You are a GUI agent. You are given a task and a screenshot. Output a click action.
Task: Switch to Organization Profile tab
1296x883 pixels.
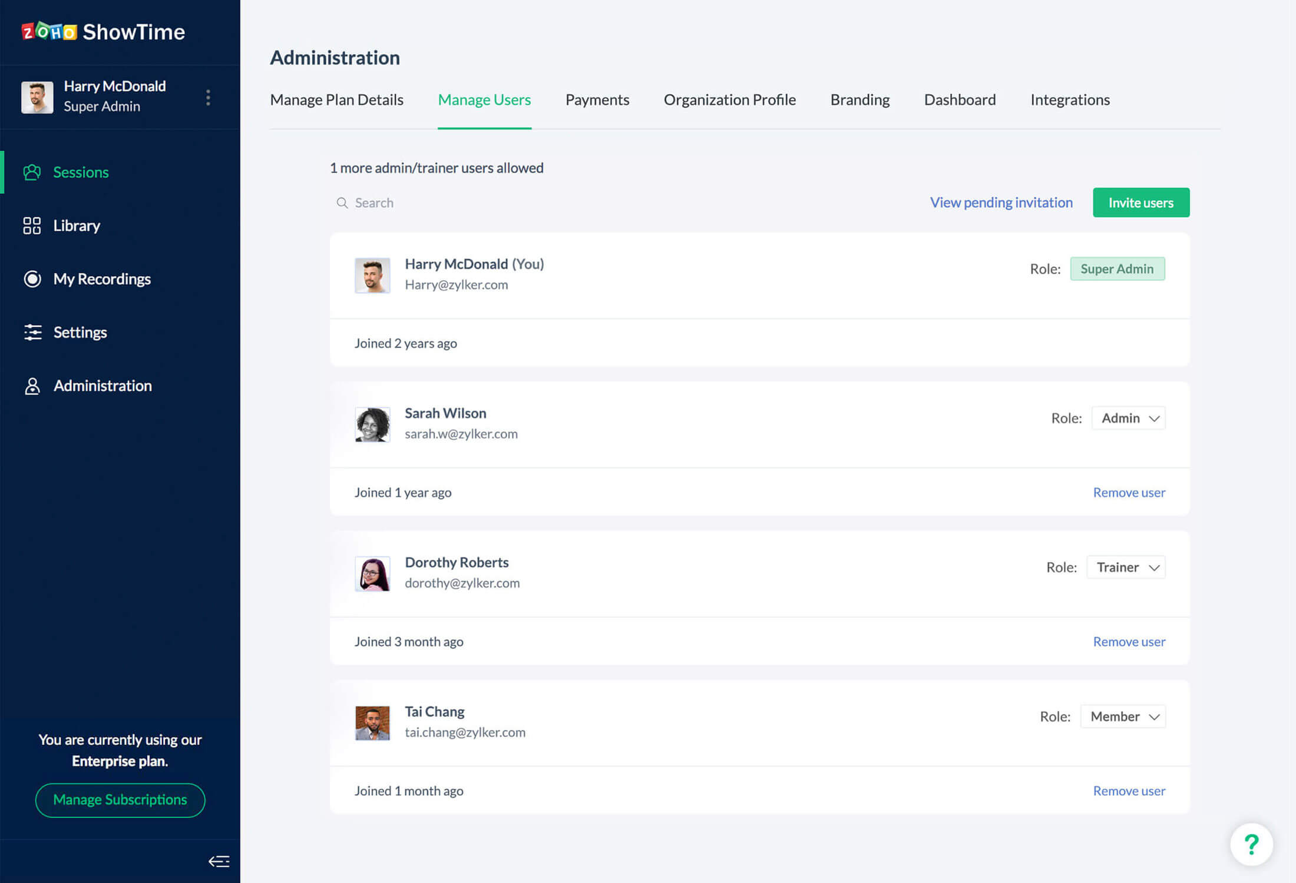[729, 99]
